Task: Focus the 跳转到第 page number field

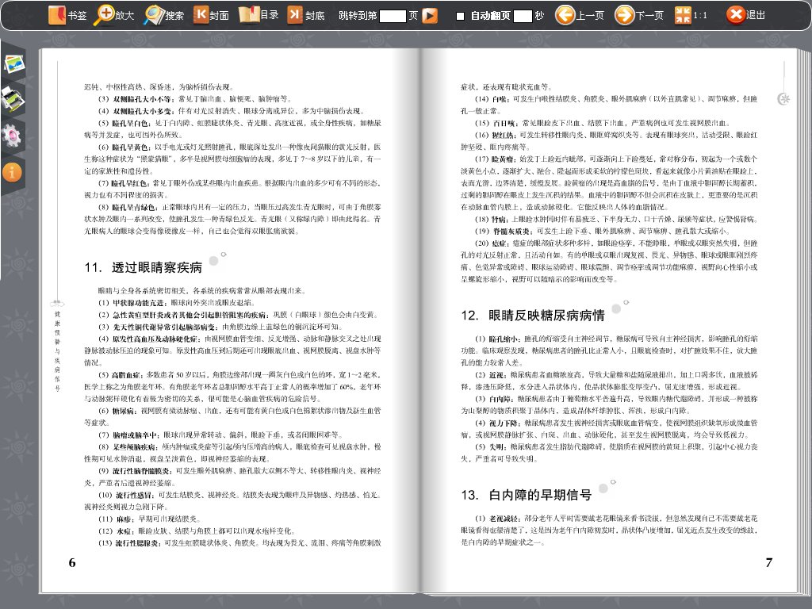Action: click(x=393, y=16)
